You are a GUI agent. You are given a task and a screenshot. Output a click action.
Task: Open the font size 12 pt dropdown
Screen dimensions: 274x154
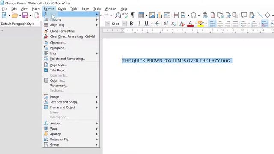125,24
